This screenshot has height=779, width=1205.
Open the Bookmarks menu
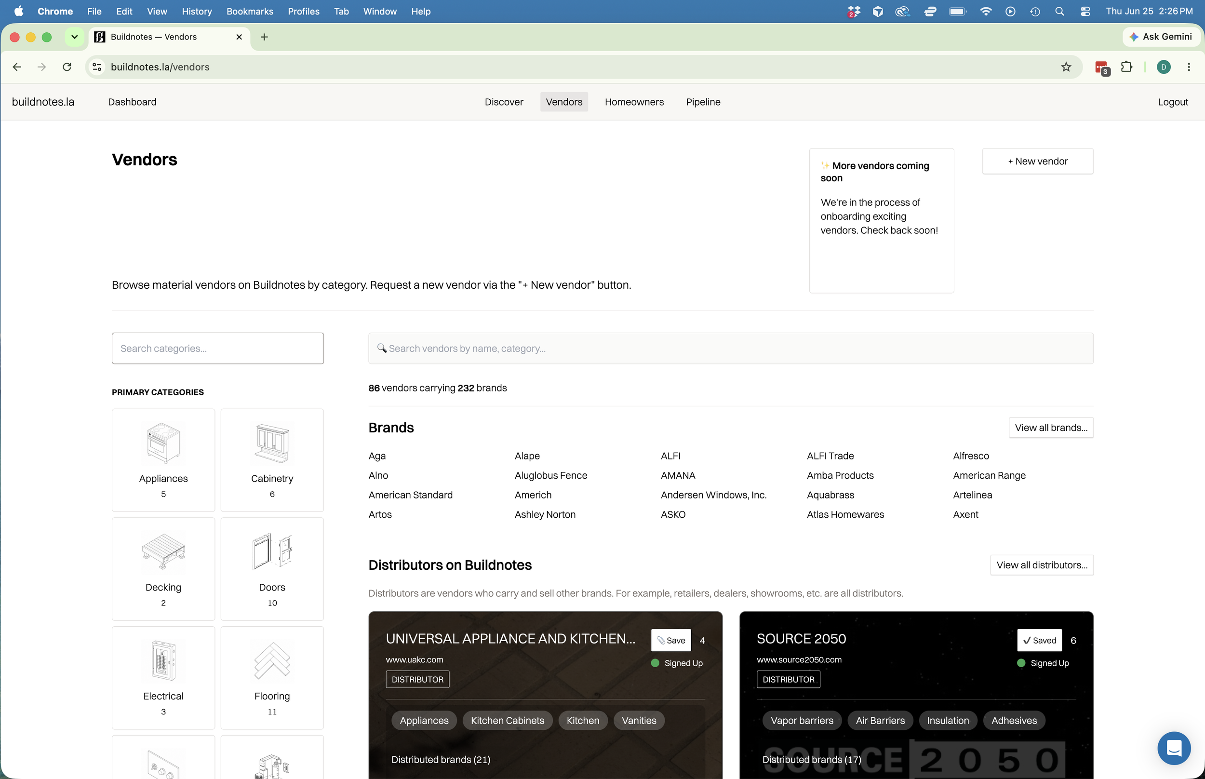point(250,11)
